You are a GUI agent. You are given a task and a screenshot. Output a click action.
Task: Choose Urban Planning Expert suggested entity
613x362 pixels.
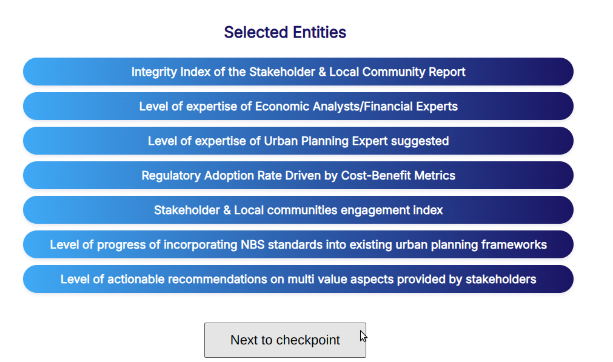pyautogui.click(x=298, y=141)
